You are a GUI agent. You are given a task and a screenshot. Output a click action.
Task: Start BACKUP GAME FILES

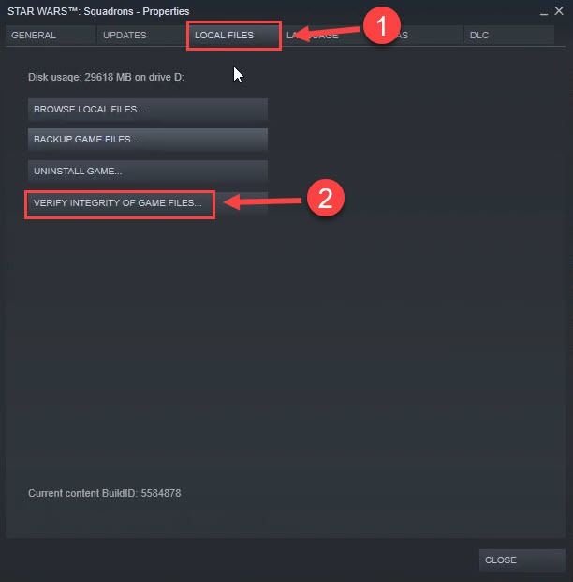pos(148,140)
